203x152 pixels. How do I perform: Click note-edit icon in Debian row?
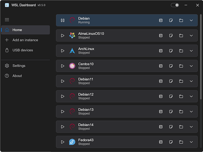(171, 20)
